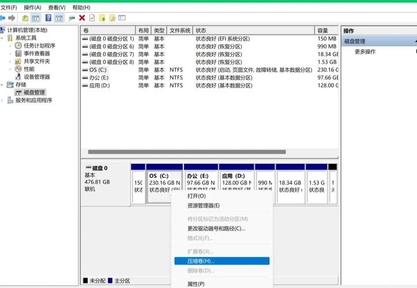Click the yellow page with green arrow toolbar icon
This screenshot has height=288, width=417.
click(x=102, y=18)
